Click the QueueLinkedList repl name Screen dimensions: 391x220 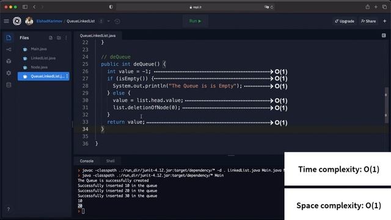tap(81, 21)
